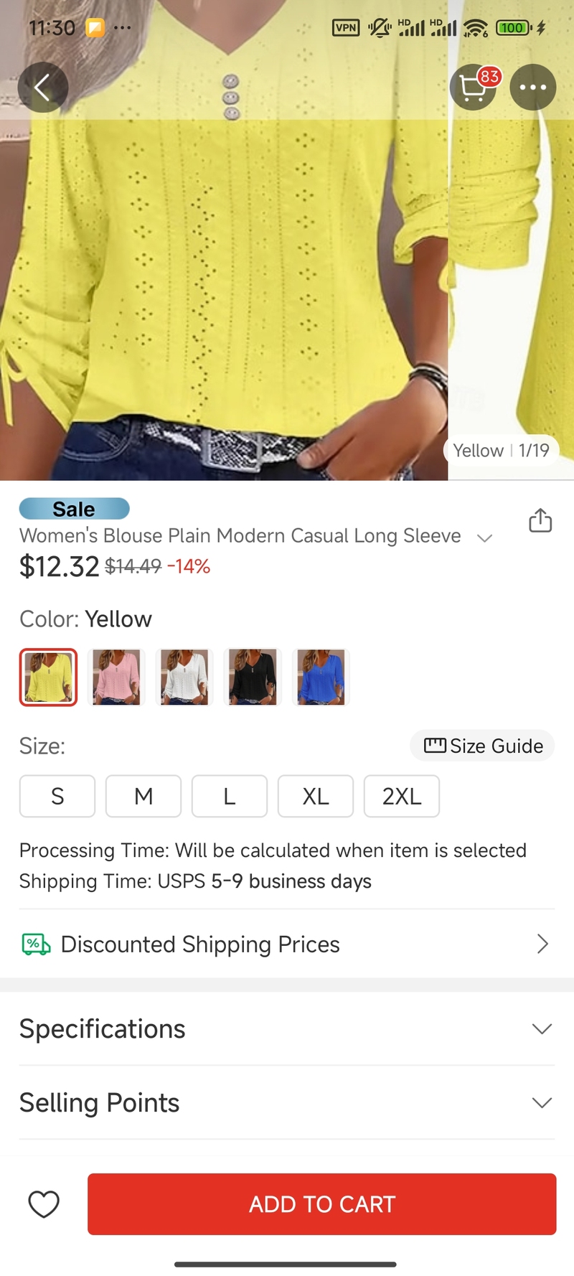Select size 2XL
Image resolution: width=574 pixels, height=1276 pixels.
point(402,796)
